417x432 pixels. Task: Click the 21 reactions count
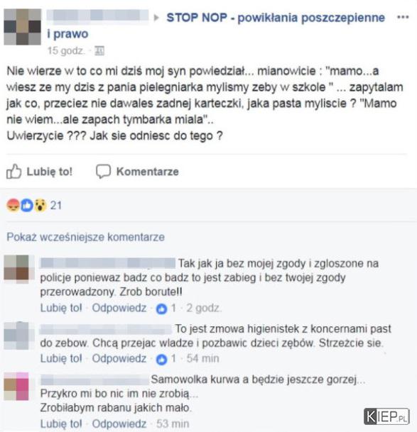[55, 205]
